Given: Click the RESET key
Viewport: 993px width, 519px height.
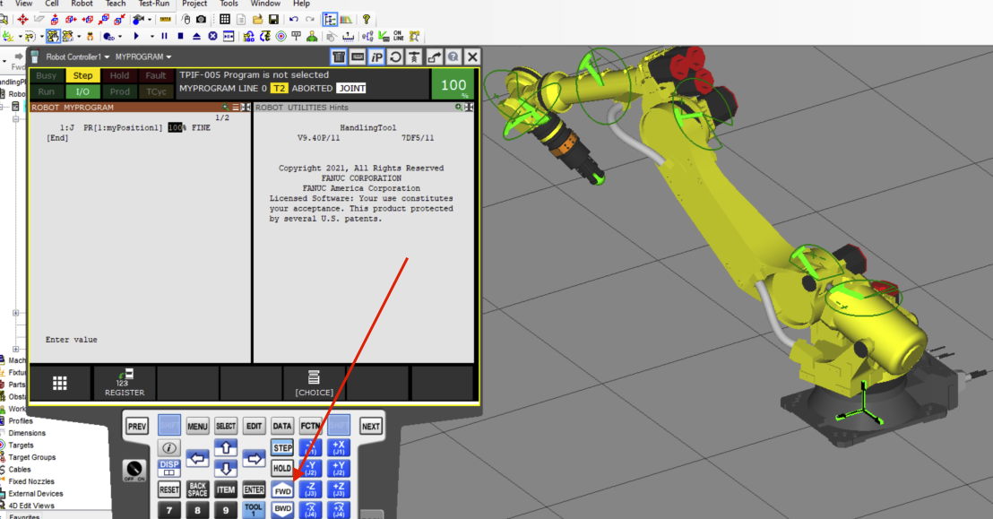Looking at the screenshot, I should click(169, 489).
